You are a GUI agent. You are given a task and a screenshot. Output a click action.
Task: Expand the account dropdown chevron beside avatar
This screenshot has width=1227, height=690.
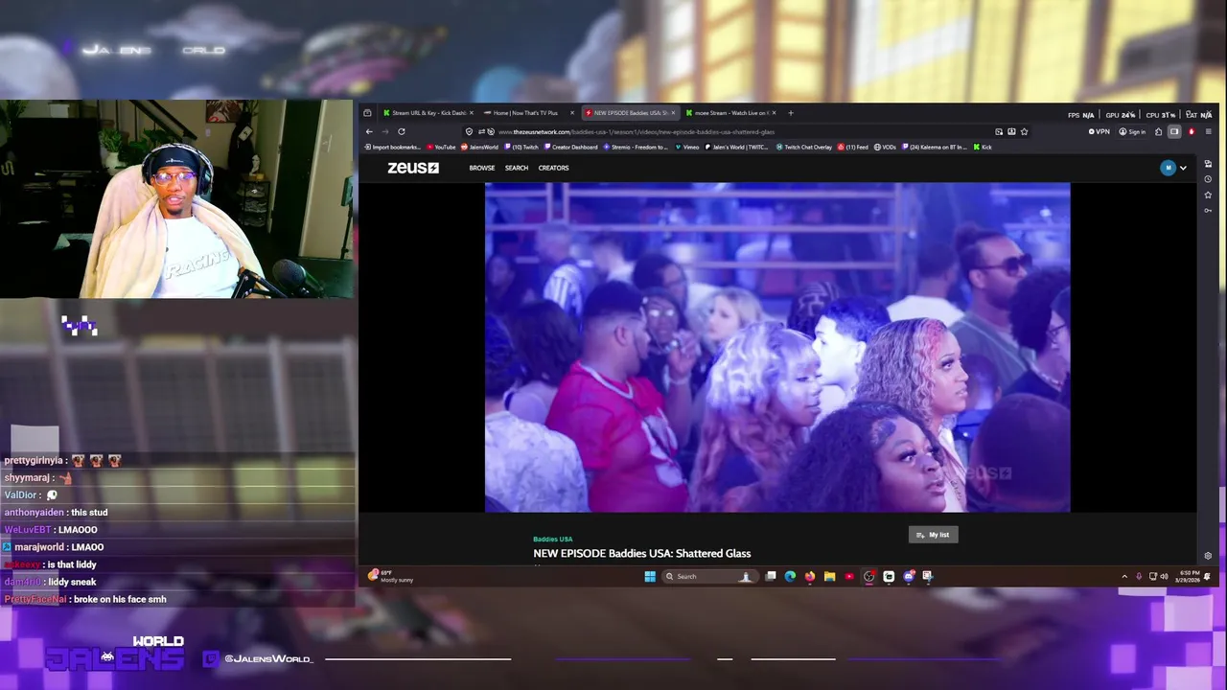(1183, 168)
